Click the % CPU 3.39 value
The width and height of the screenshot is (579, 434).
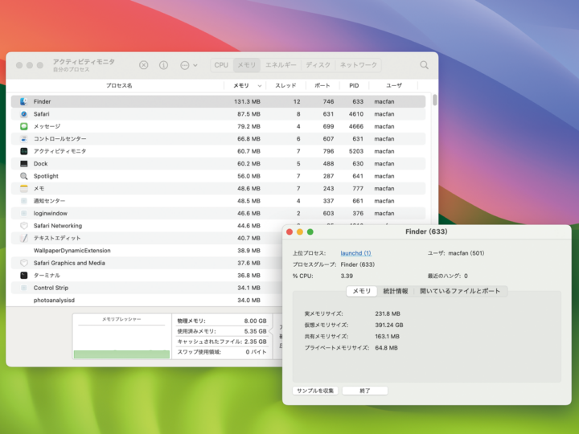[x=347, y=276]
